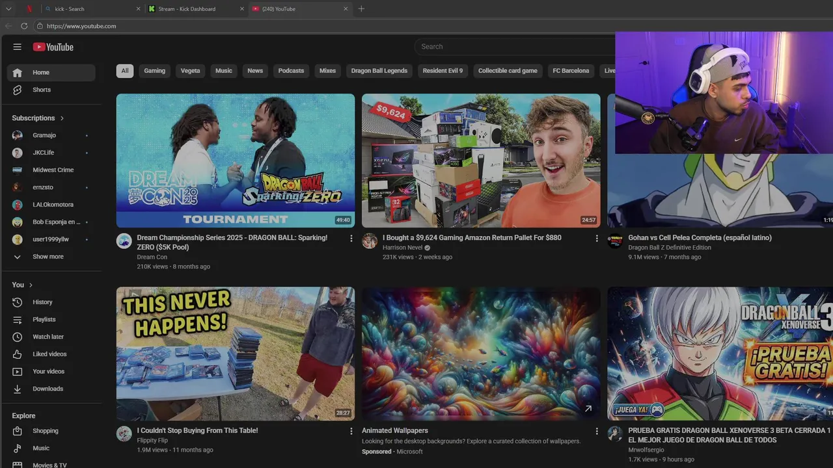Go to Mrwolfsergio channel link
The image size is (833, 468).
[646, 450]
